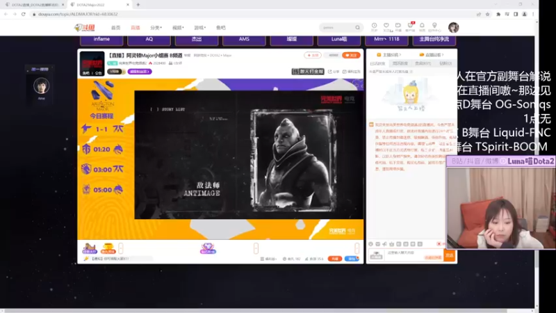This screenshot has height=313, width=556.
Task: Bookmark the page with star icon
Action: [x=488, y=14]
